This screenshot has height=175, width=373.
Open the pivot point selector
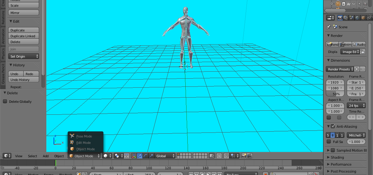click(x=118, y=156)
